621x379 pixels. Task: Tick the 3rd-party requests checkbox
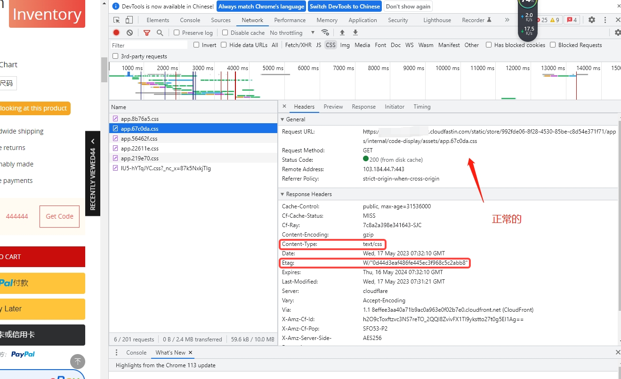115,56
